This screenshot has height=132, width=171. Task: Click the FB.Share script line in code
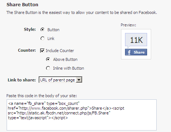click(59, 113)
